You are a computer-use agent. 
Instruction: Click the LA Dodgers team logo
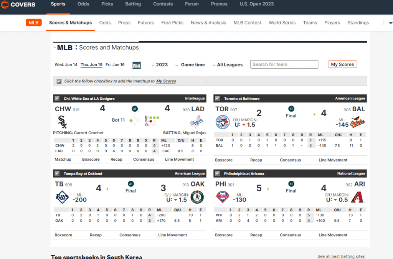[x=197, y=122]
